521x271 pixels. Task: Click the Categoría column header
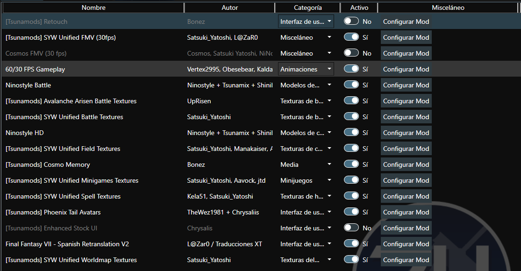pyautogui.click(x=307, y=7)
